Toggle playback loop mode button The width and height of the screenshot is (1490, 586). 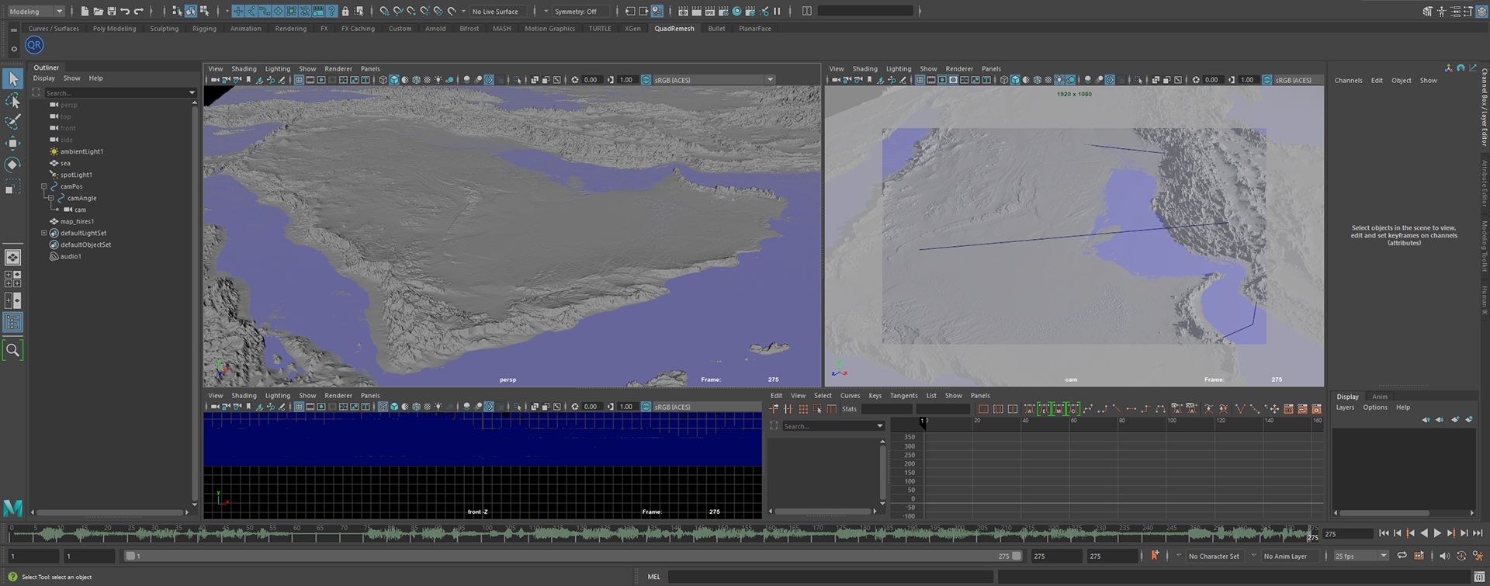tap(1402, 556)
